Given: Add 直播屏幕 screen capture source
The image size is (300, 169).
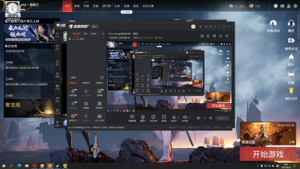Looking at the screenshot, I should coord(132,118).
